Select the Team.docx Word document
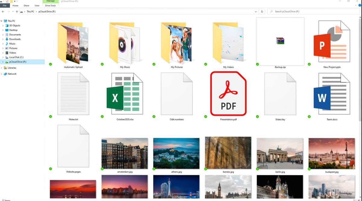 [x=332, y=94]
